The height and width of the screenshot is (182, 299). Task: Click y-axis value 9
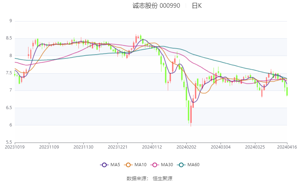point(11,21)
